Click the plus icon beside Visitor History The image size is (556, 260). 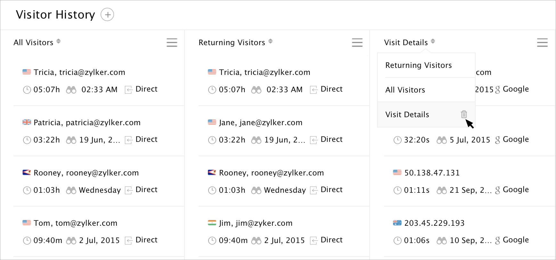pos(107,15)
